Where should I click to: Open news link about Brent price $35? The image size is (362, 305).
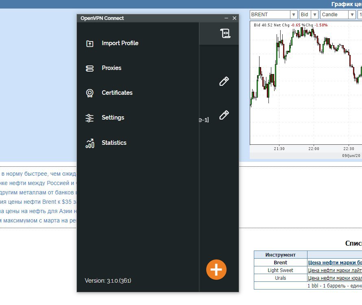pyautogui.click(x=38, y=202)
